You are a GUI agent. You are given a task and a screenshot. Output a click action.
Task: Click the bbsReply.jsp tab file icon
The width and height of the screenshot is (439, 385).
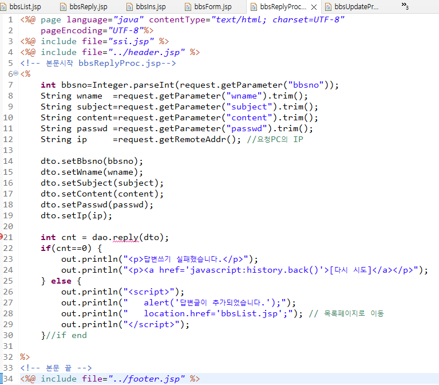[64, 7]
